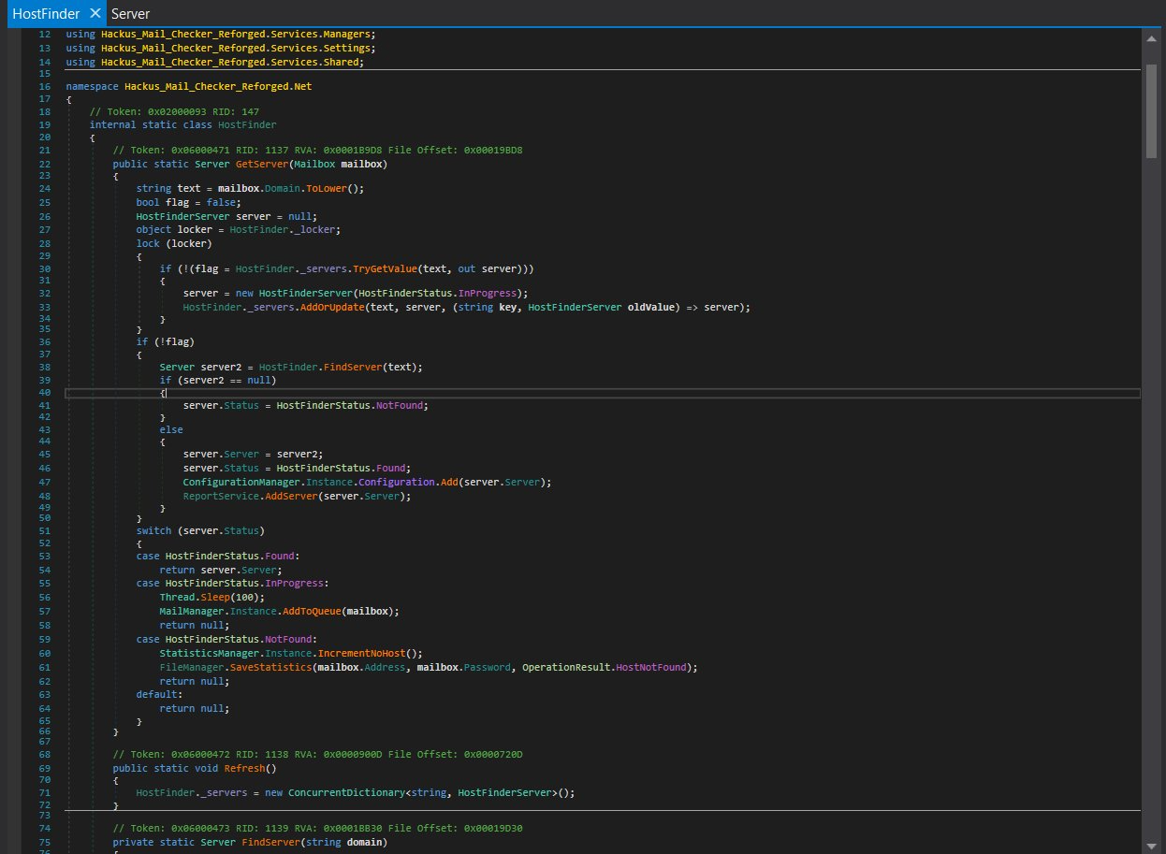Click the lock keyword
The image size is (1166, 854).
tap(148, 243)
